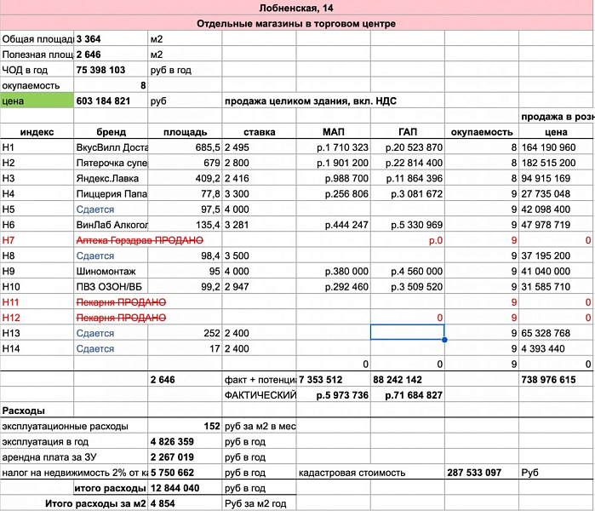Select the green "цена" cell

point(37,100)
